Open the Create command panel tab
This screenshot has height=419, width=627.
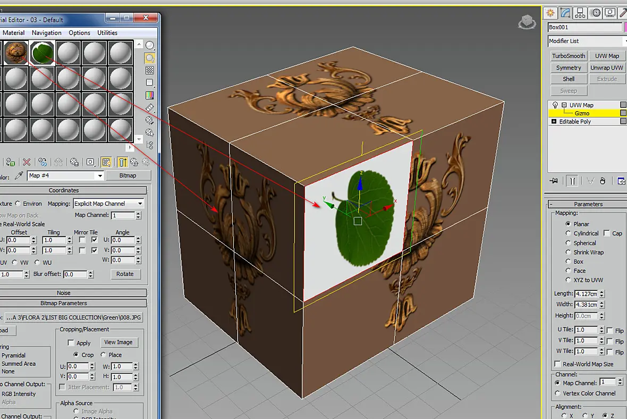pos(550,13)
